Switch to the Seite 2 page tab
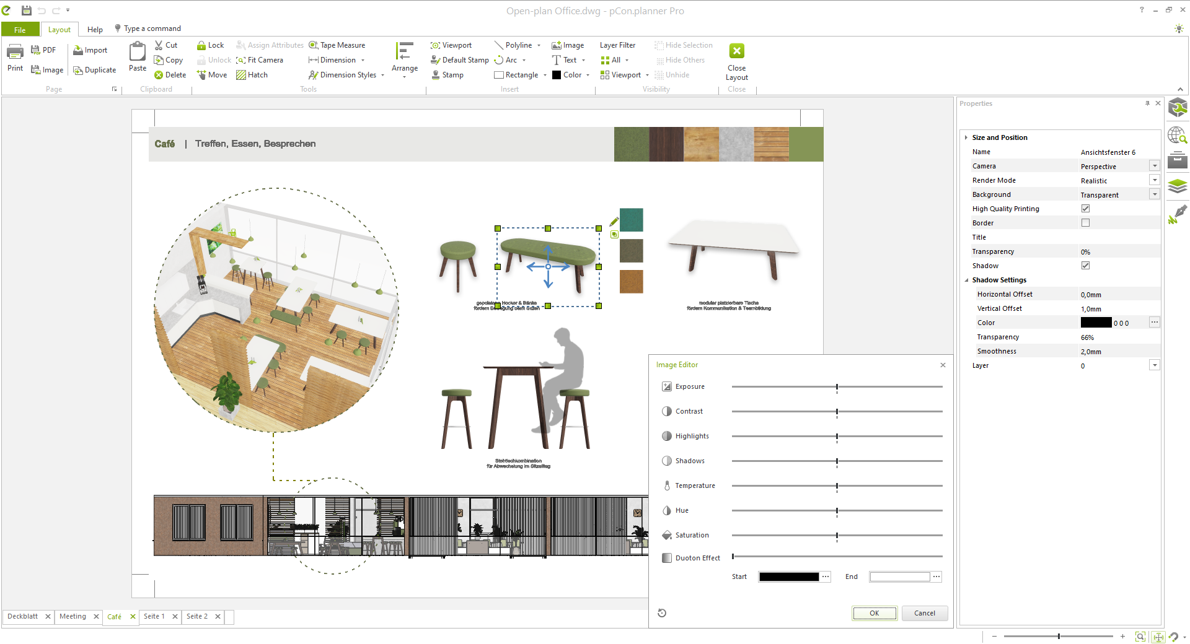 [197, 617]
